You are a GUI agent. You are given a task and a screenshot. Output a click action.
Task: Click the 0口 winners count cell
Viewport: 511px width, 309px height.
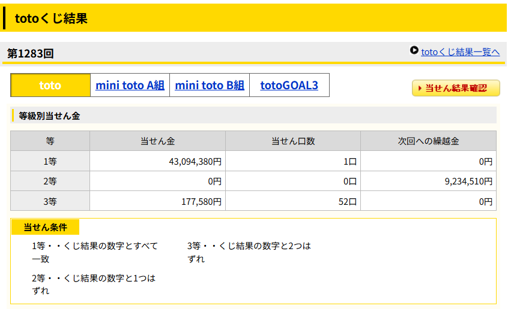click(292, 181)
